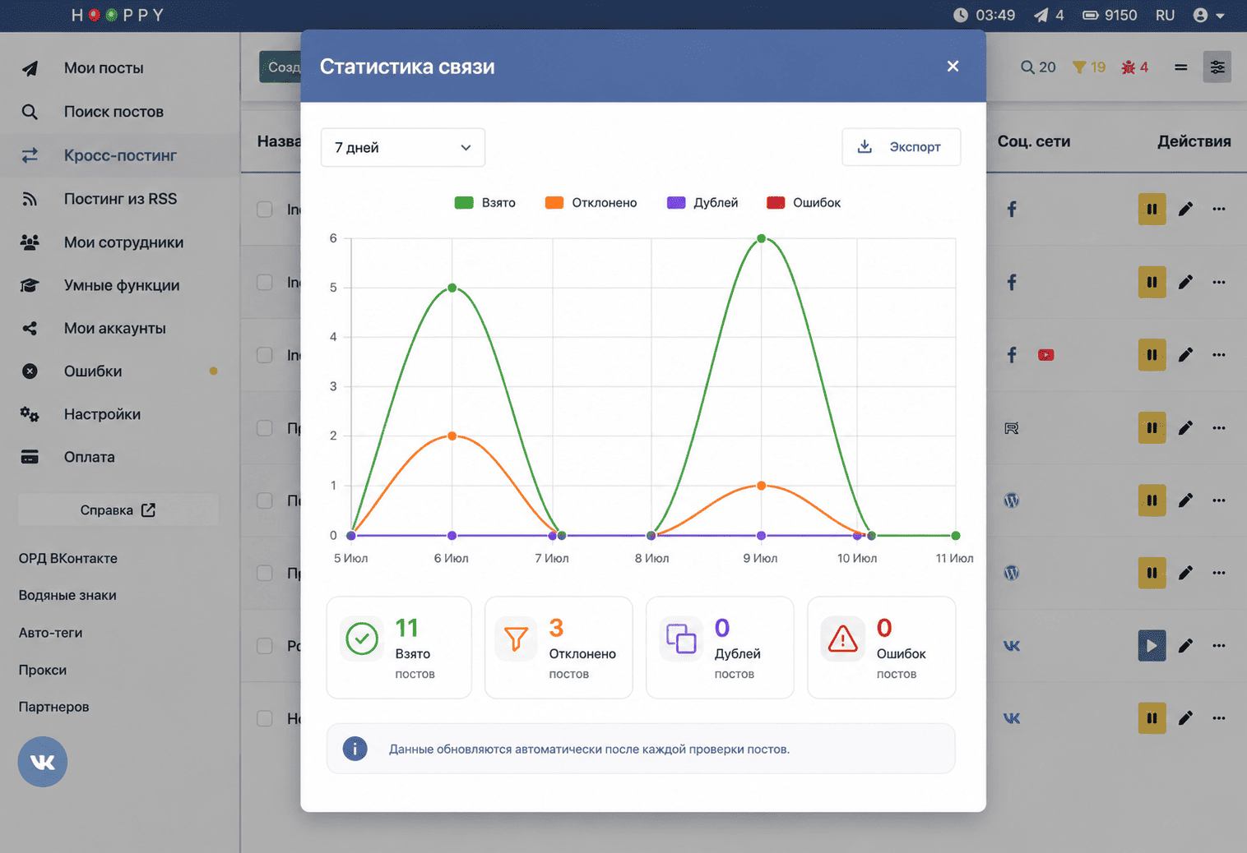The image size is (1247, 853).
Task: Click the info icon in the notice bar
Action: point(355,749)
